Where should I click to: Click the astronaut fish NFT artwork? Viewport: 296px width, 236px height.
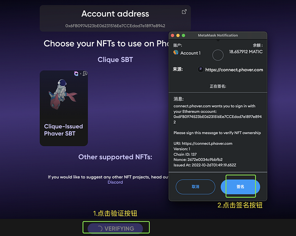pos(63,94)
